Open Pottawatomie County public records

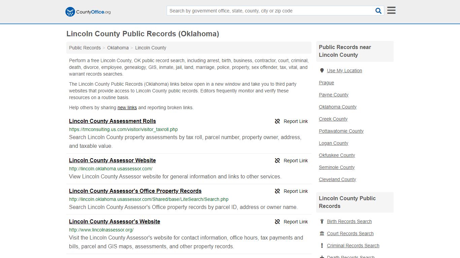point(341,131)
